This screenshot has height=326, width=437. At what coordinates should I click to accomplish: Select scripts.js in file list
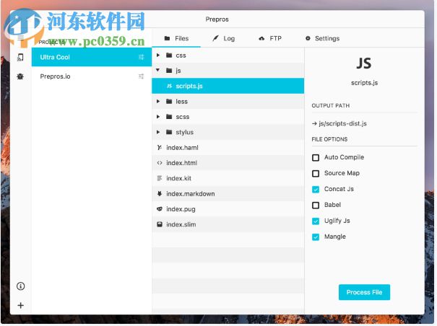pos(228,86)
